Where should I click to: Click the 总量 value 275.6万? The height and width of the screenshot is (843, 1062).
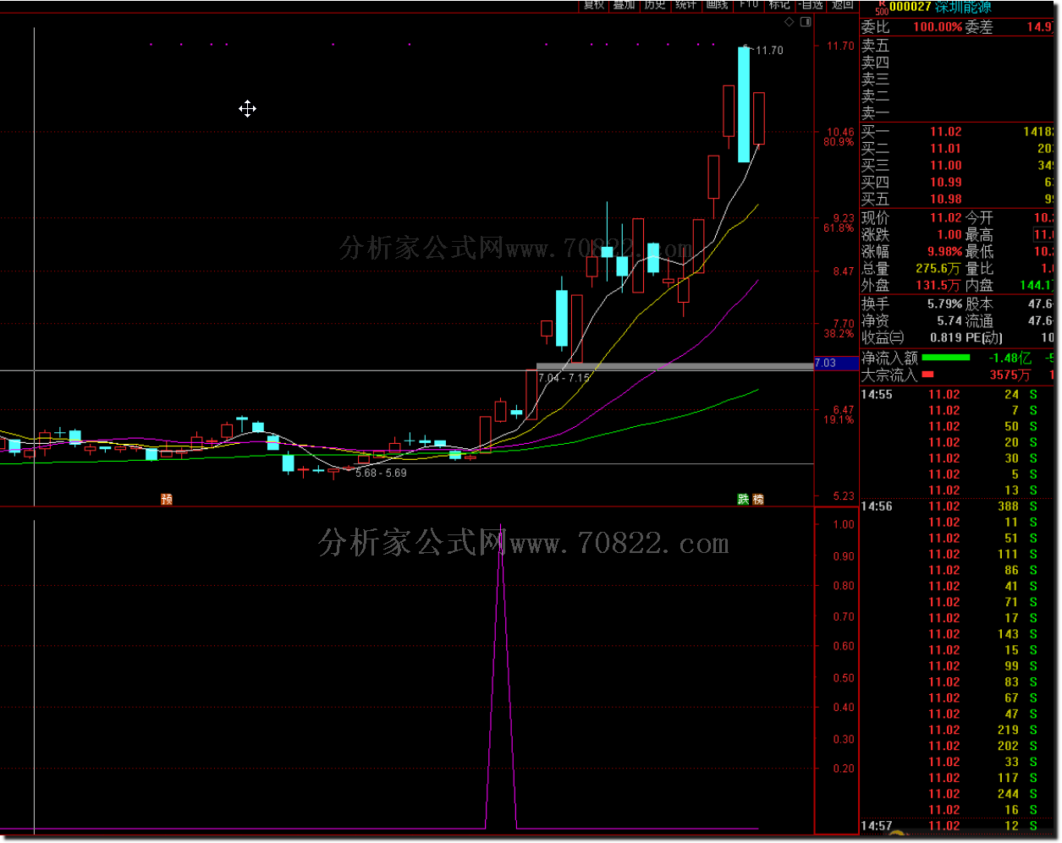tap(938, 269)
